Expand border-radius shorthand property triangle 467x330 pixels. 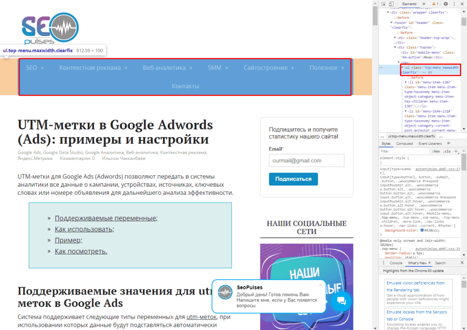(414, 253)
